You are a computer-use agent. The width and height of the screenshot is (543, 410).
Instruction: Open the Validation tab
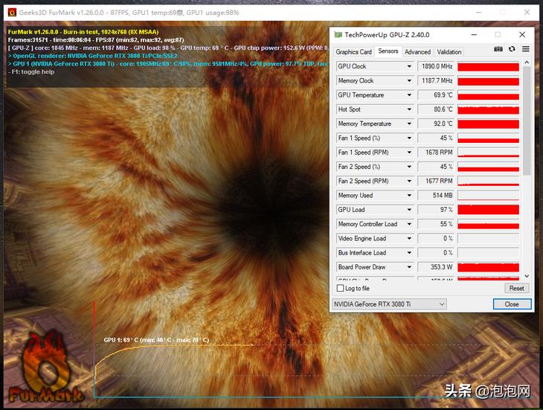pos(449,52)
